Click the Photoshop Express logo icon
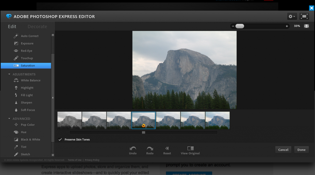Image resolution: width=315 pixels, height=175 pixels. (x=9, y=16)
